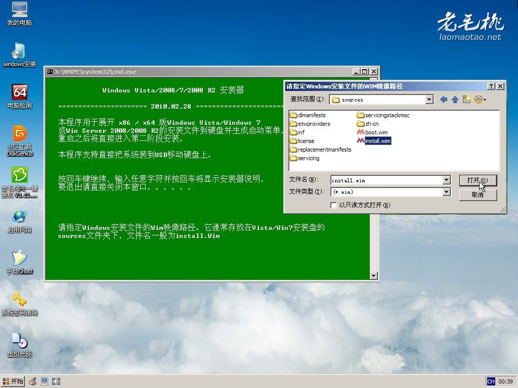Click the CH language indicator in the tray
518x388 pixels.
(x=491, y=382)
